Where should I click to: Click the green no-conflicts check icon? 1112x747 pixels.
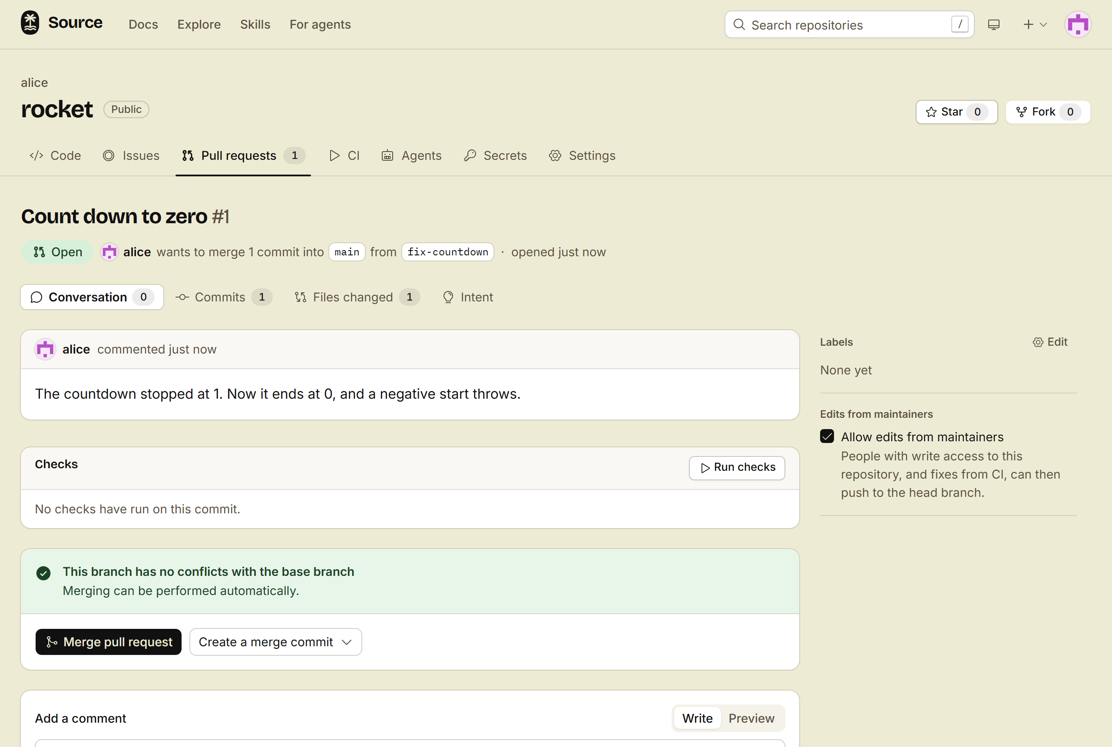[x=43, y=573]
